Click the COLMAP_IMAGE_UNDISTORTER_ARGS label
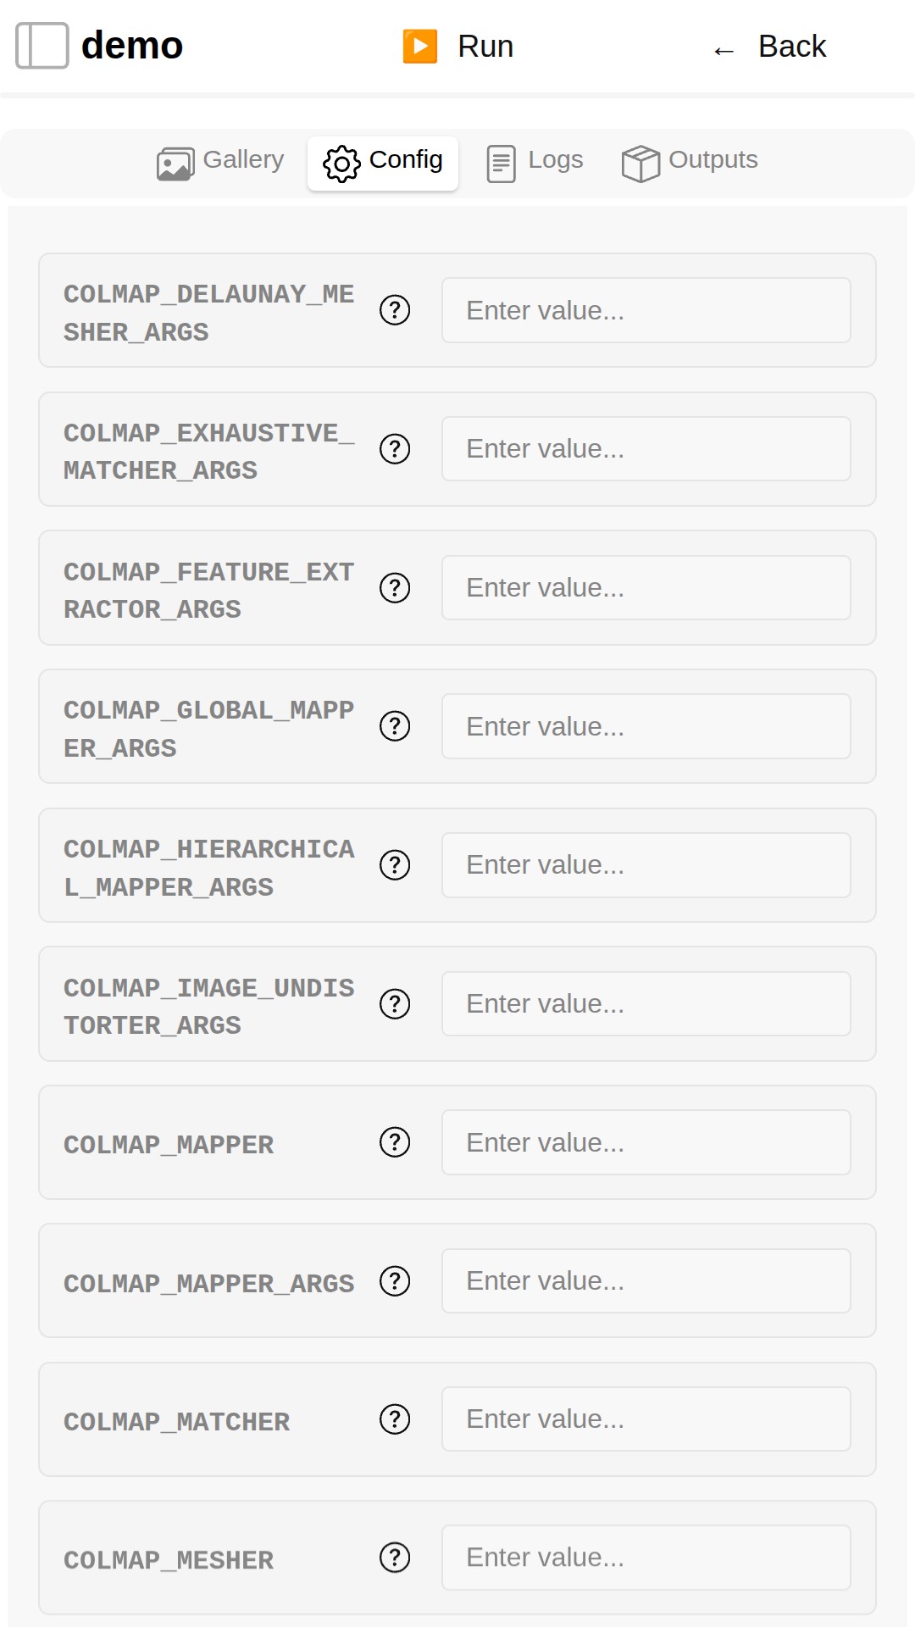Viewport: 915px width, 1627px height. tap(209, 1007)
